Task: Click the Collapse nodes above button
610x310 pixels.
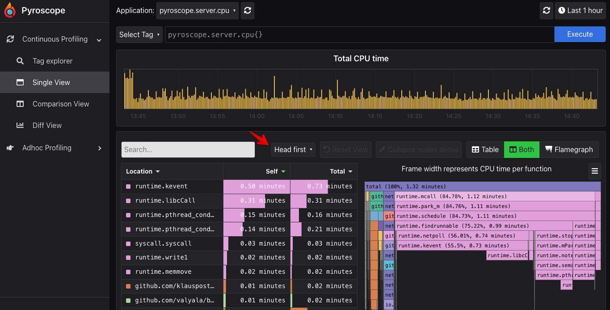Action: tap(419, 149)
